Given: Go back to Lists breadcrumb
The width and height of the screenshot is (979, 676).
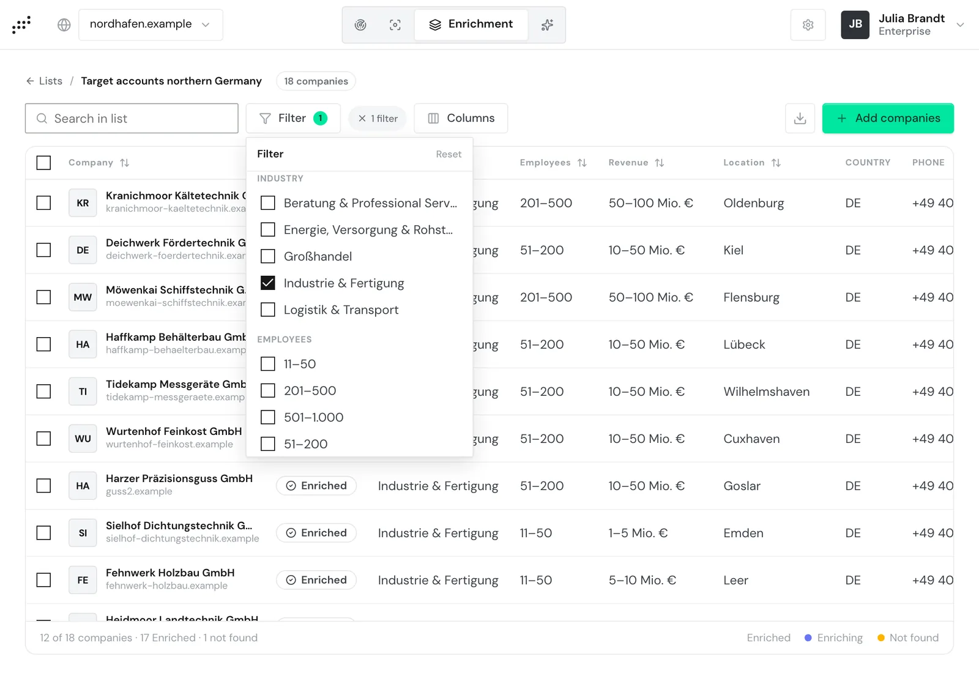Looking at the screenshot, I should [x=44, y=81].
